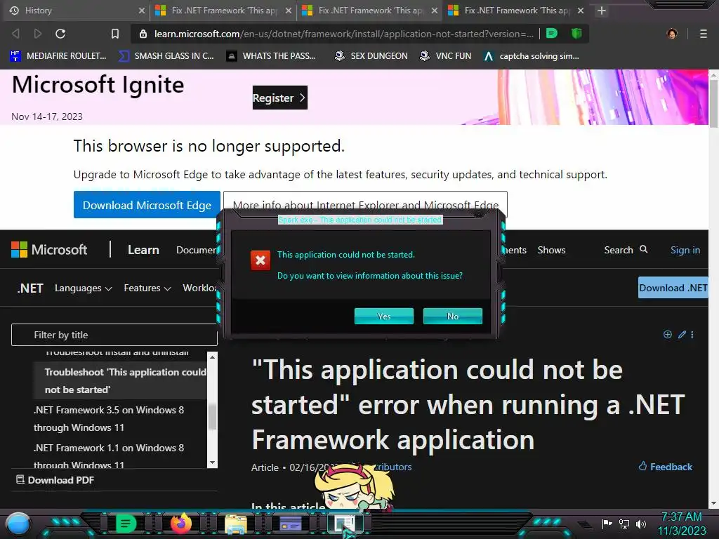
Task: Add article to collection with plus icon
Action: point(668,335)
